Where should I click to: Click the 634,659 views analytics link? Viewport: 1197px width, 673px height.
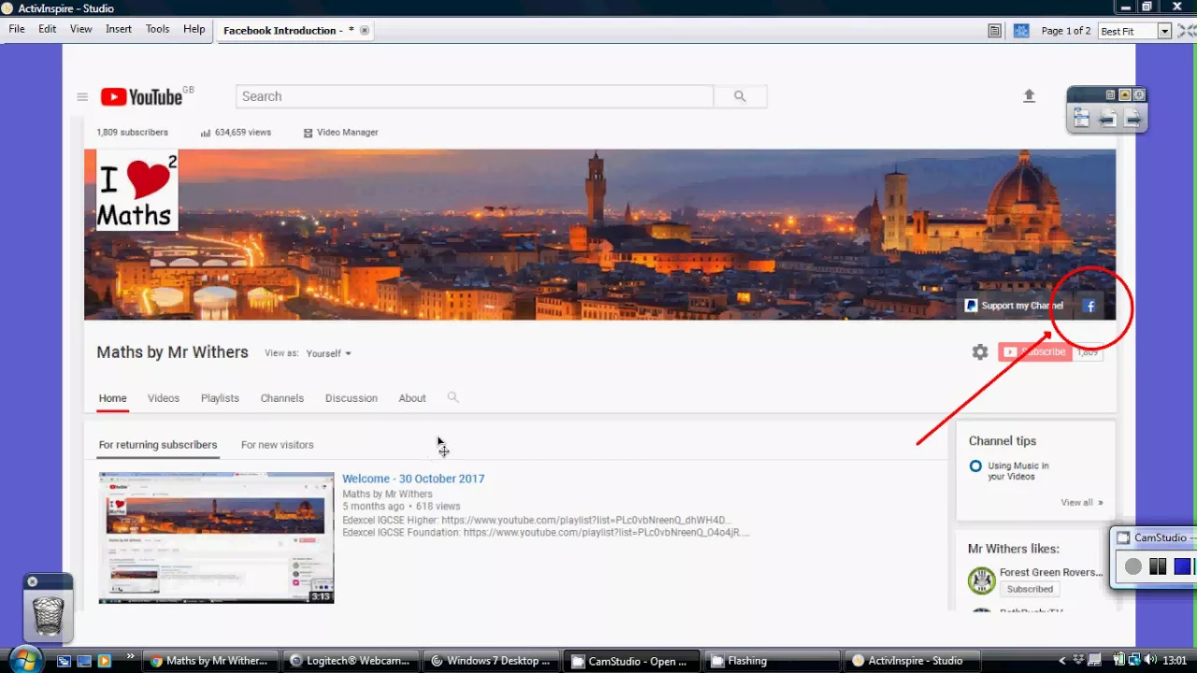click(236, 133)
